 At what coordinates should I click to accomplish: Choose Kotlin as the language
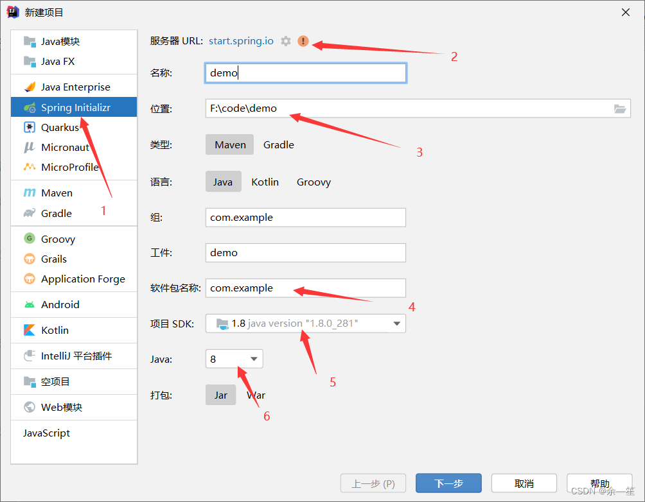[265, 182]
